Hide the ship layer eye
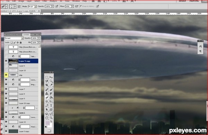Image resolution: width=208 pixels, height=135 pixels. click(x=6, y=75)
